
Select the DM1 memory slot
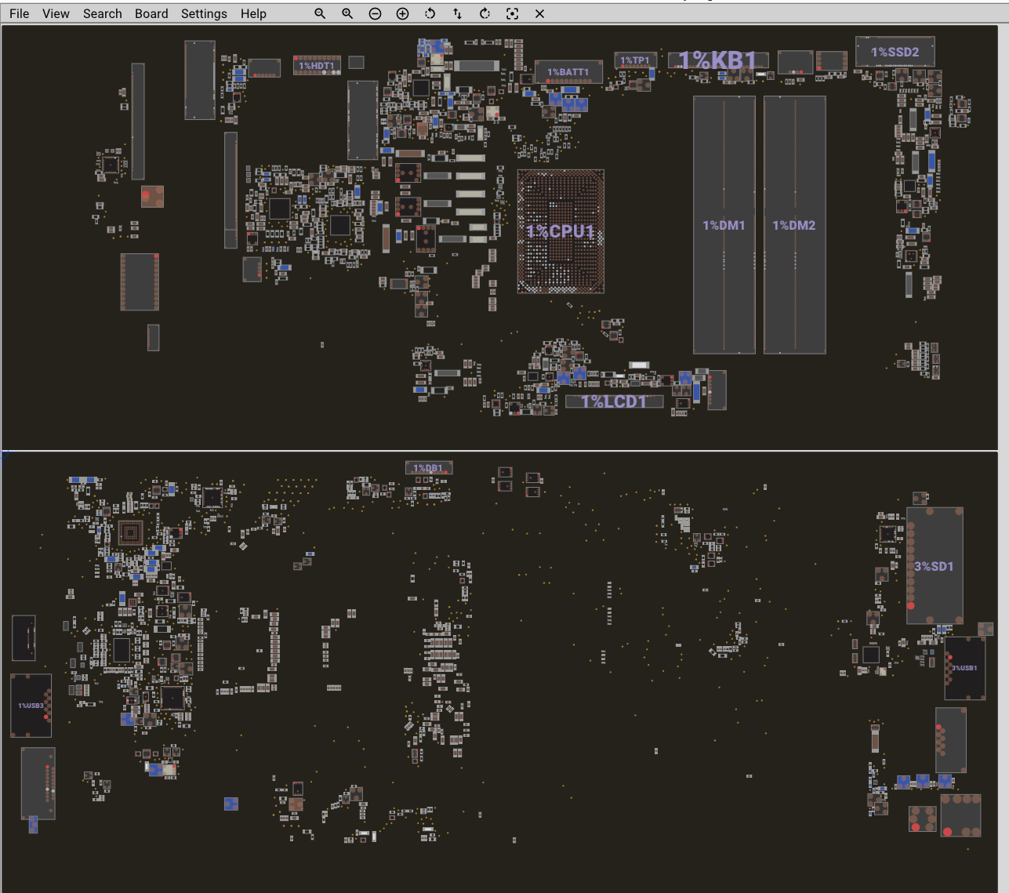pyautogui.click(x=724, y=225)
